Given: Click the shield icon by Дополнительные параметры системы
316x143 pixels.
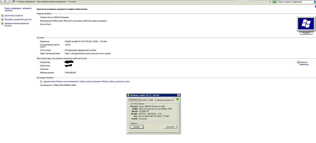Looking at the screenshot, I should pos(2,24).
